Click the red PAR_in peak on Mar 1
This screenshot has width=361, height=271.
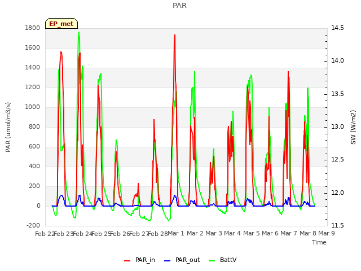[x=175, y=36]
